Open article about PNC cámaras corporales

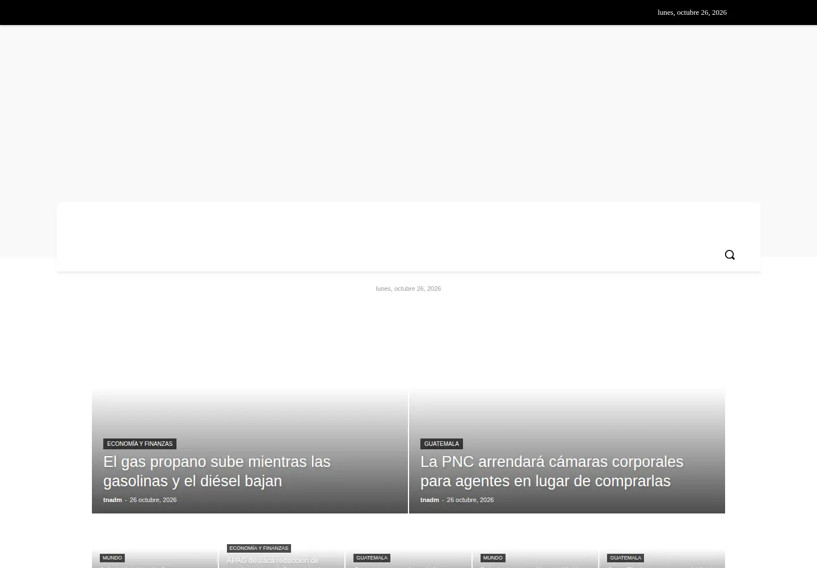click(551, 471)
